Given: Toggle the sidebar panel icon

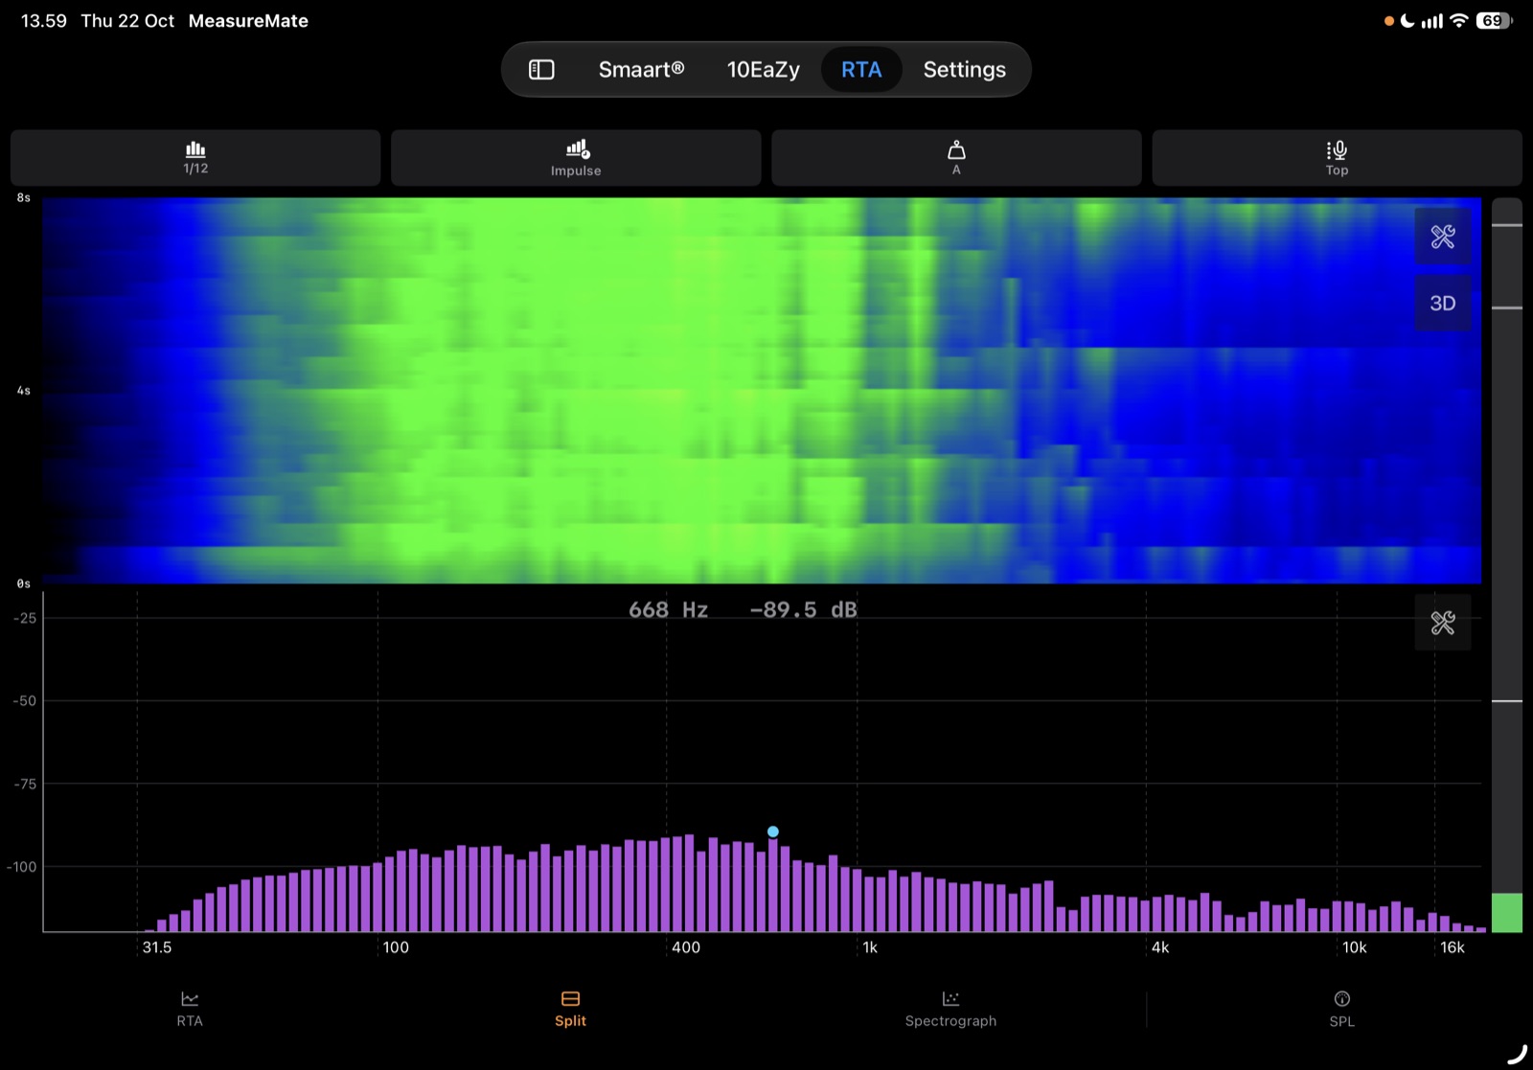Looking at the screenshot, I should pos(541,69).
